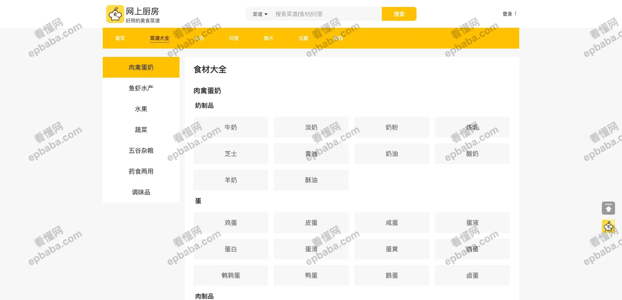The height and width of the screenshot is (300, 622).
Task: Switch to the 问答 navigation tab
Action: [234, 38]
